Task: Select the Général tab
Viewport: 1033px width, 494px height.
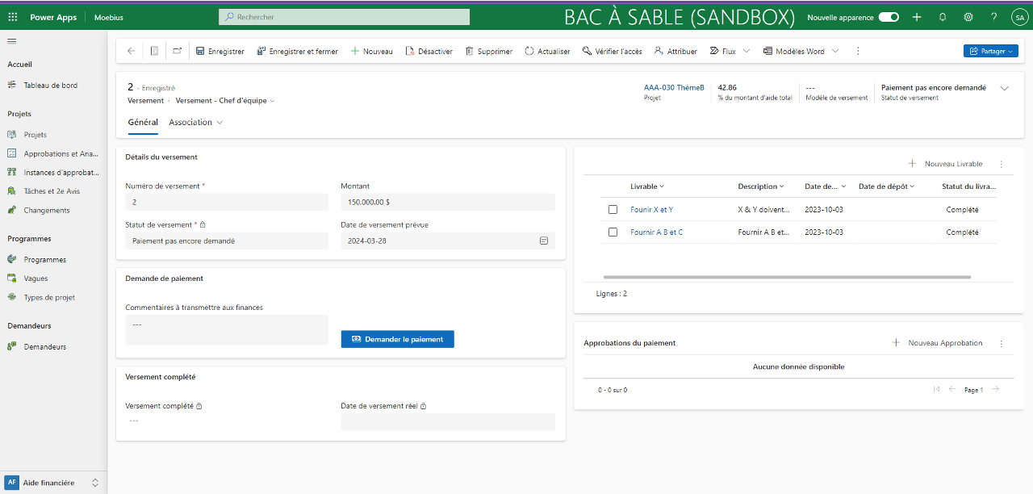Action: coord(143,123)
